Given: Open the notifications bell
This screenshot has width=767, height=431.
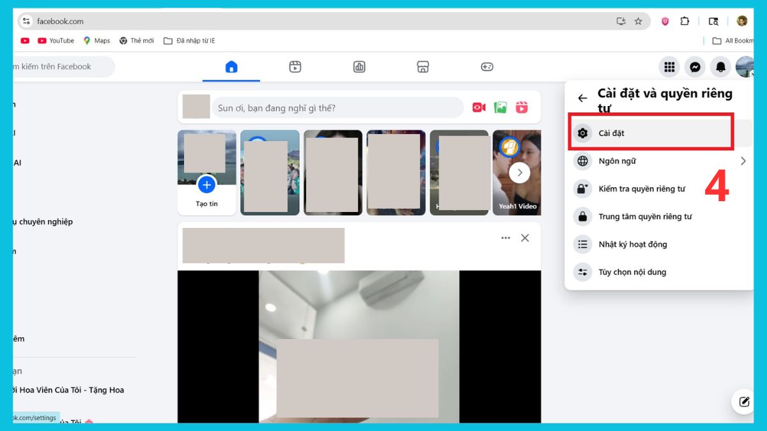Looking at the screenshot, I should click(721, 66).
